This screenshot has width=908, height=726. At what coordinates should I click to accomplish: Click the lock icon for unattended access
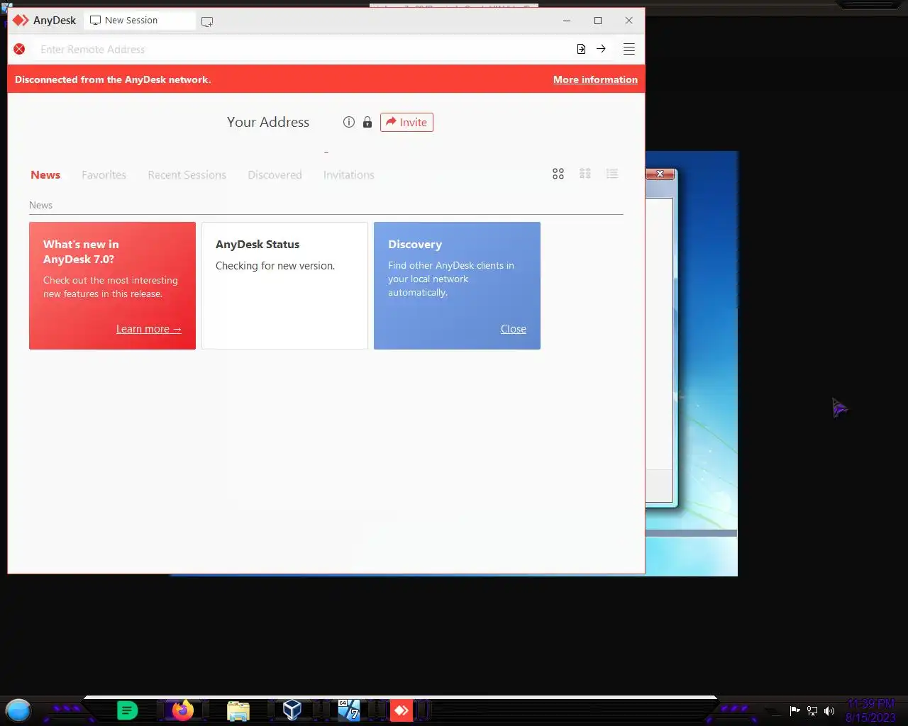(x=367, y=122)
